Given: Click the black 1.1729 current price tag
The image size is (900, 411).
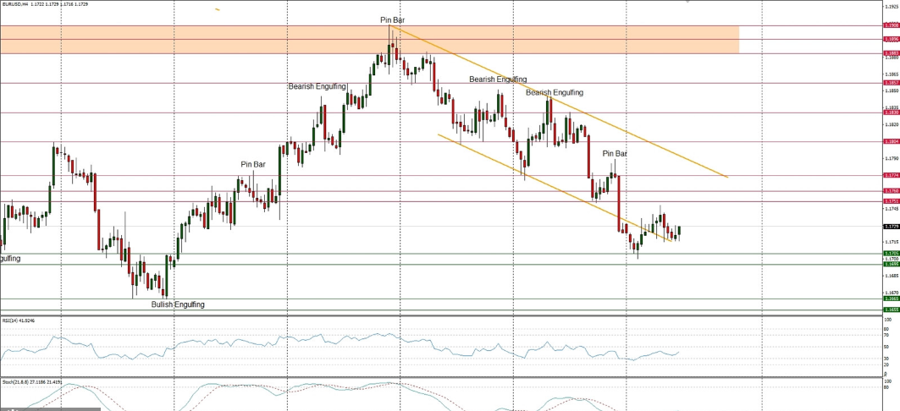Looking at the screenshot, I should point(891,227).
